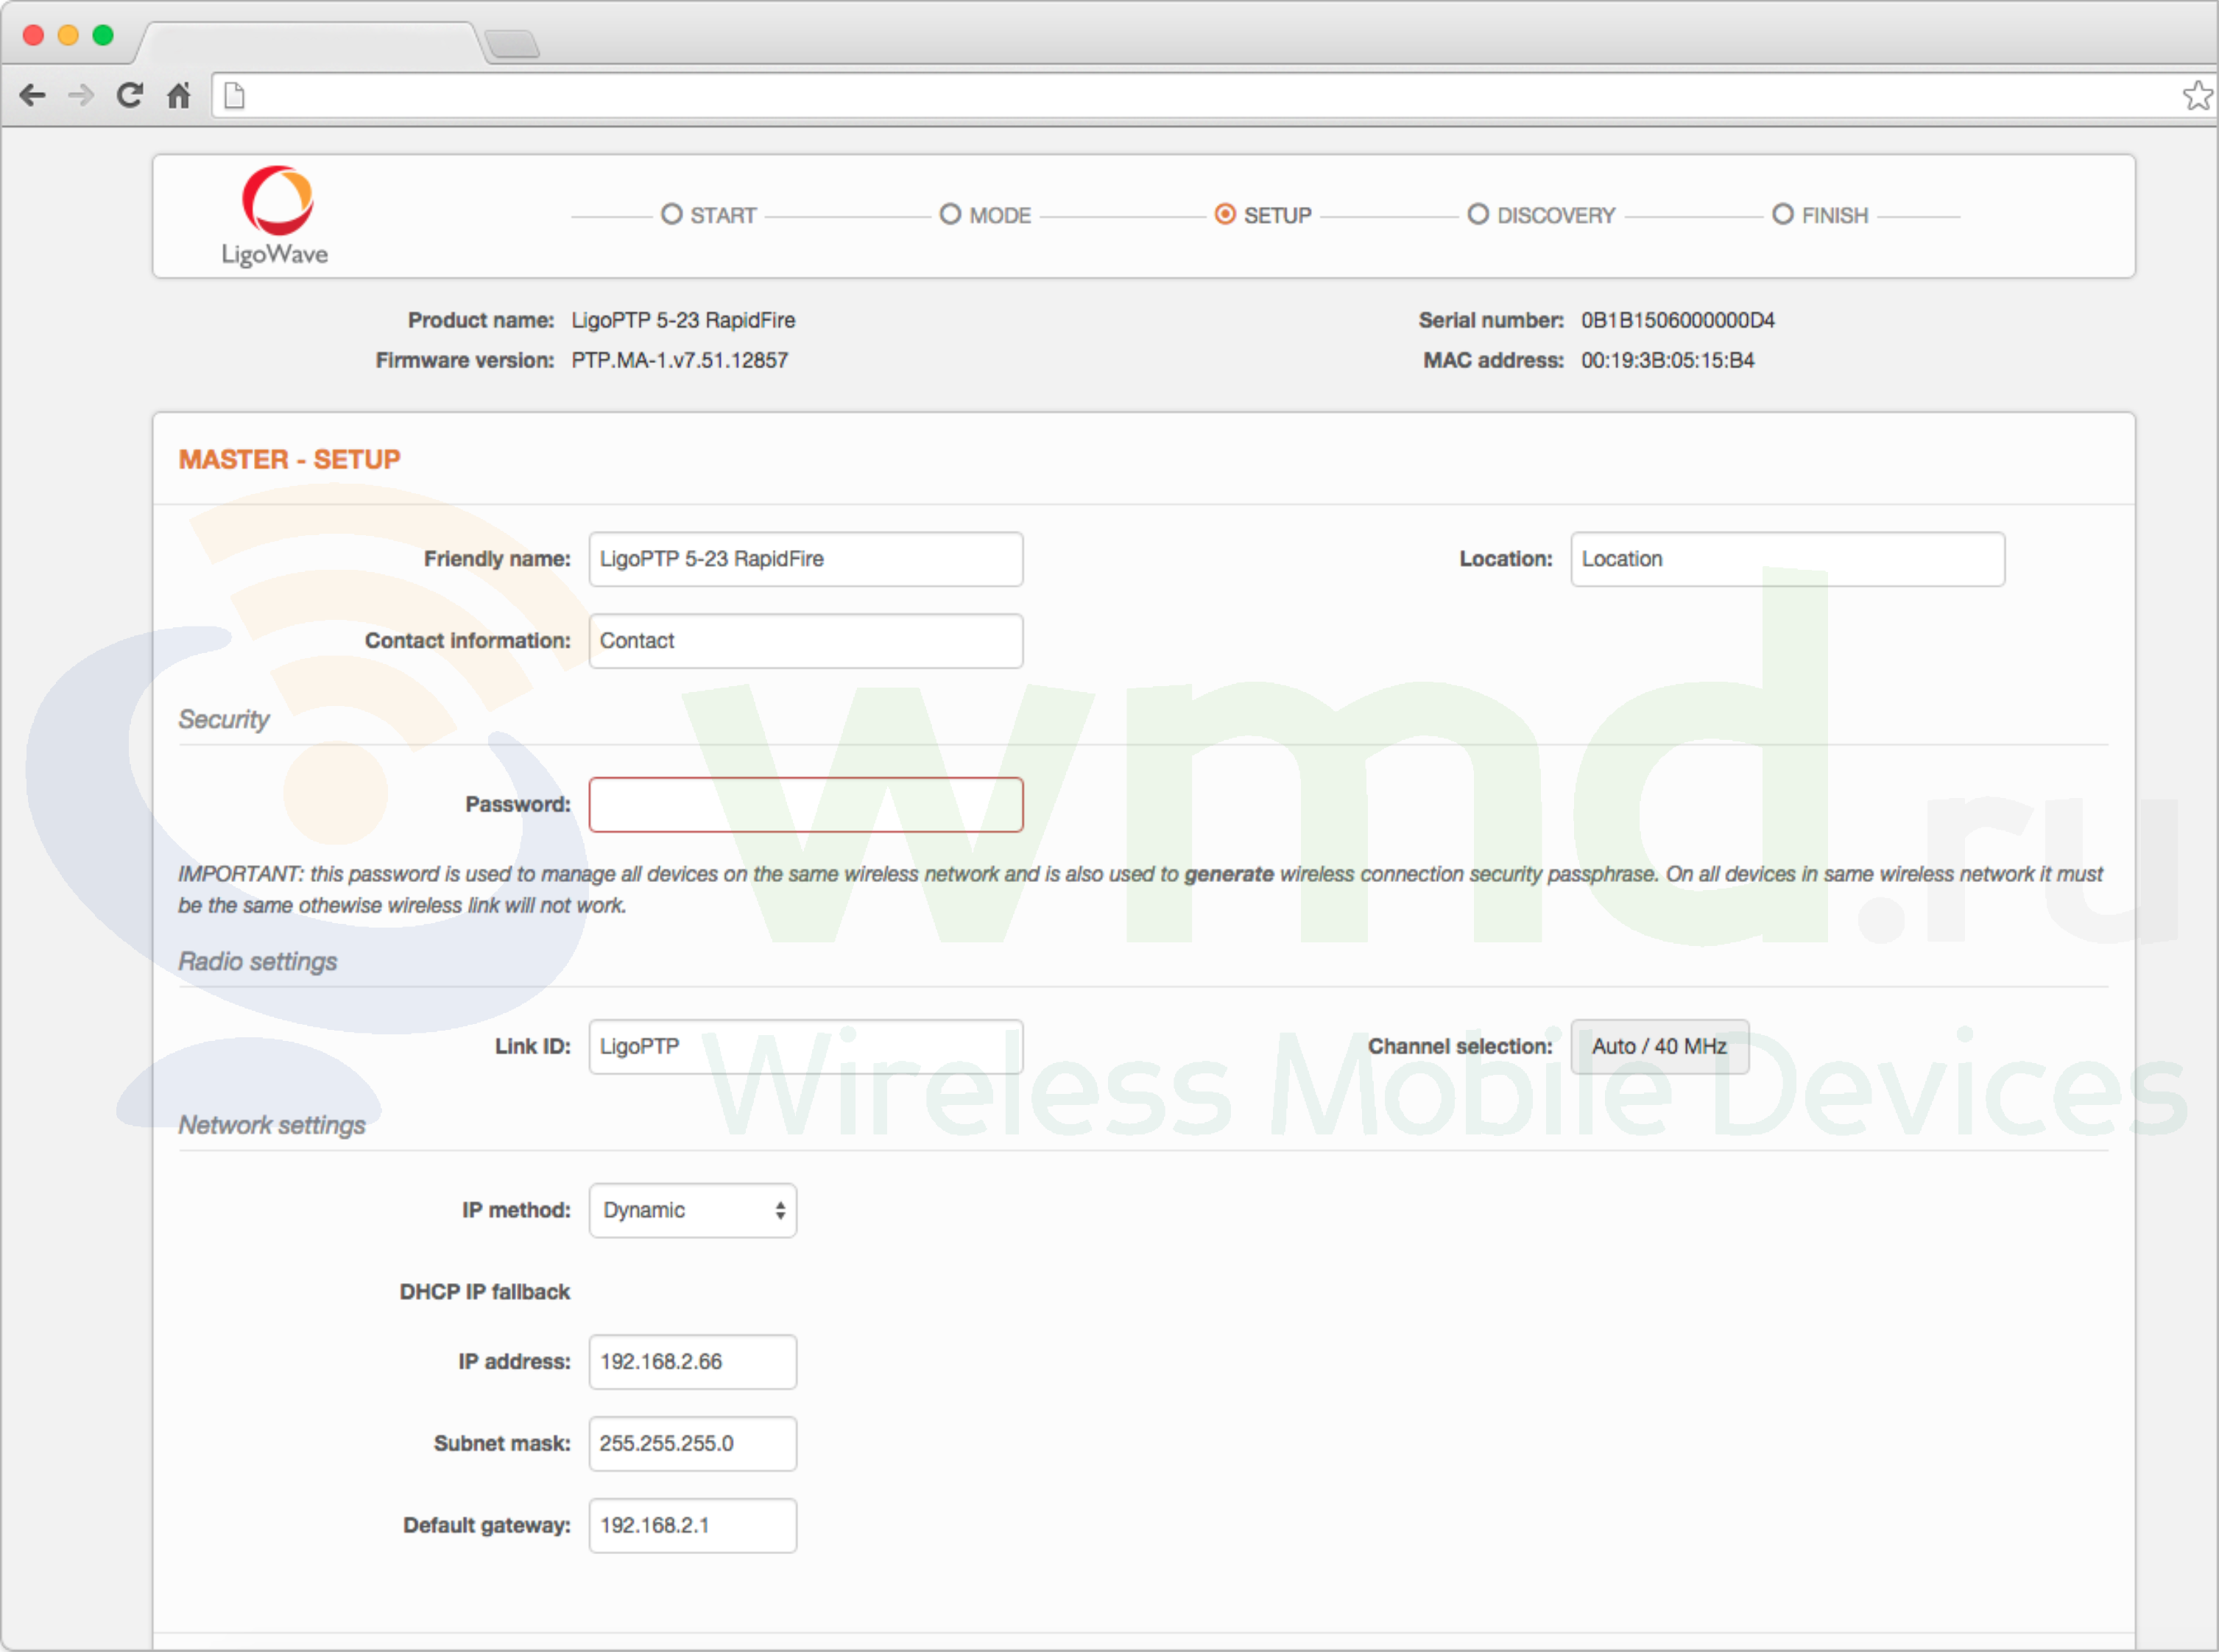
Task: Click the LigoWave logo
Action: click(x=276, y=216)
